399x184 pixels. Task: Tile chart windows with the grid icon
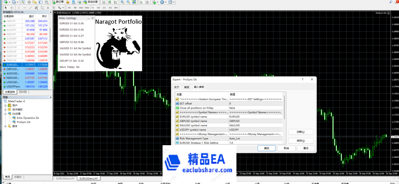(134, 2)
